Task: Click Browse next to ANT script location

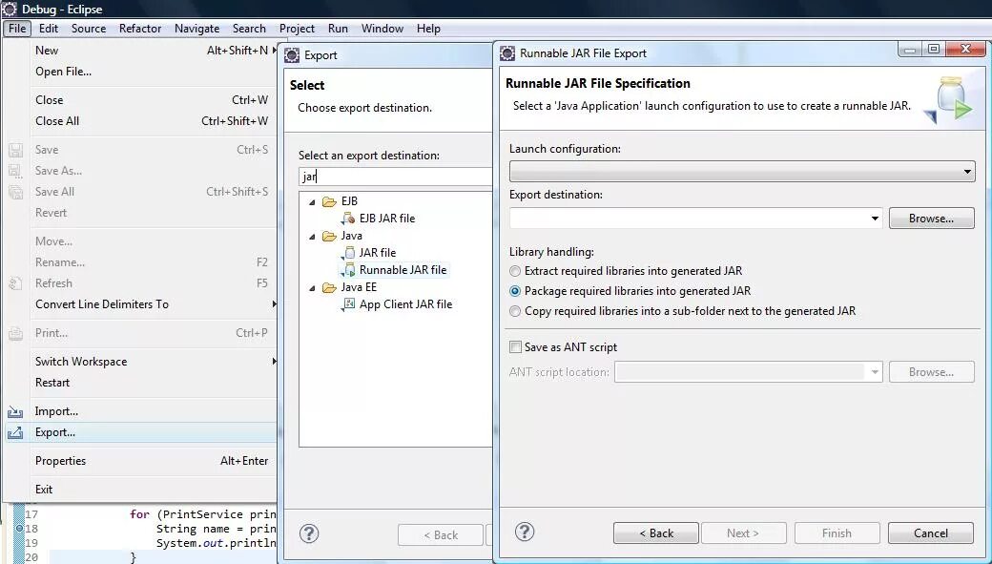Action: [931, 372]
